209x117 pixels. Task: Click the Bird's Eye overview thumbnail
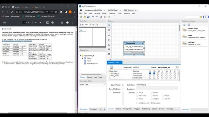(x=92, y=37)
